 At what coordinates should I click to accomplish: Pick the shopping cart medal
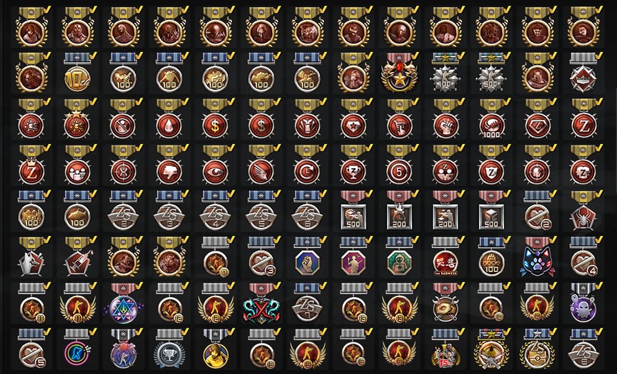tap(399, 119)
